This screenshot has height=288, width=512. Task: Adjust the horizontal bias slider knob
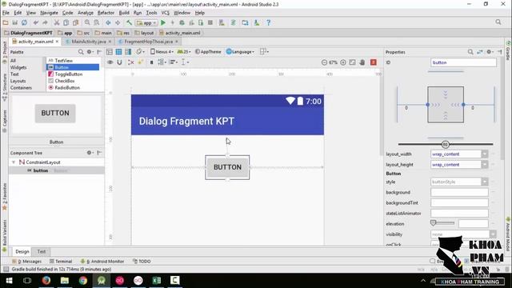click(x=445, y=144)
